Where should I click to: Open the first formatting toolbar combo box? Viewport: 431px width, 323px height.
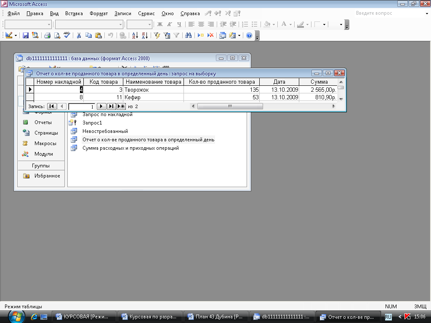[x=28, y=24]
